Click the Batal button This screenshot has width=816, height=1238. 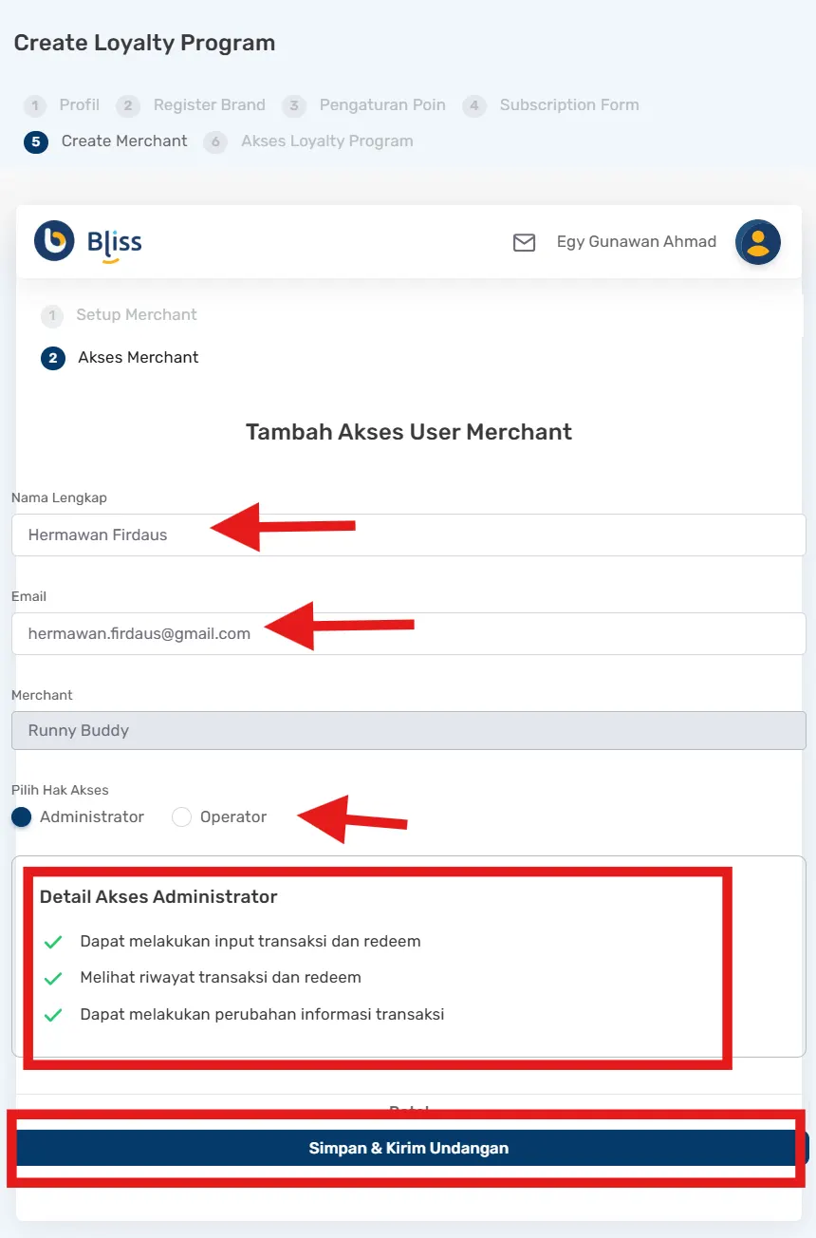click(409, 1109)
